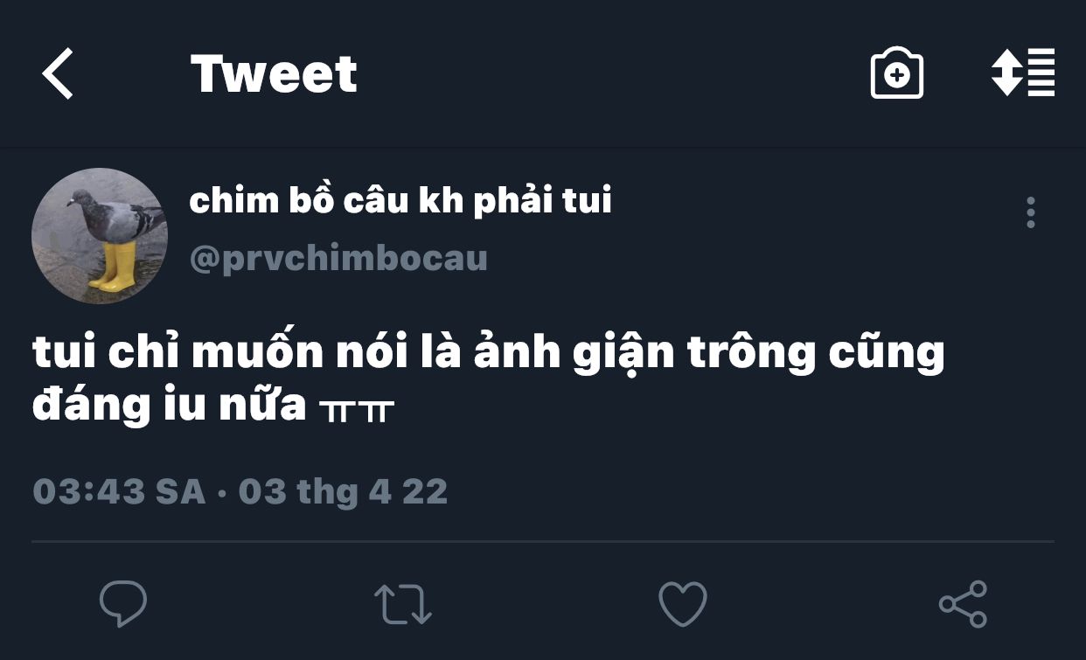Retweet this post using the arrows icon
This screenshot has width=1086, height=660.
click(x=403, y=604)
